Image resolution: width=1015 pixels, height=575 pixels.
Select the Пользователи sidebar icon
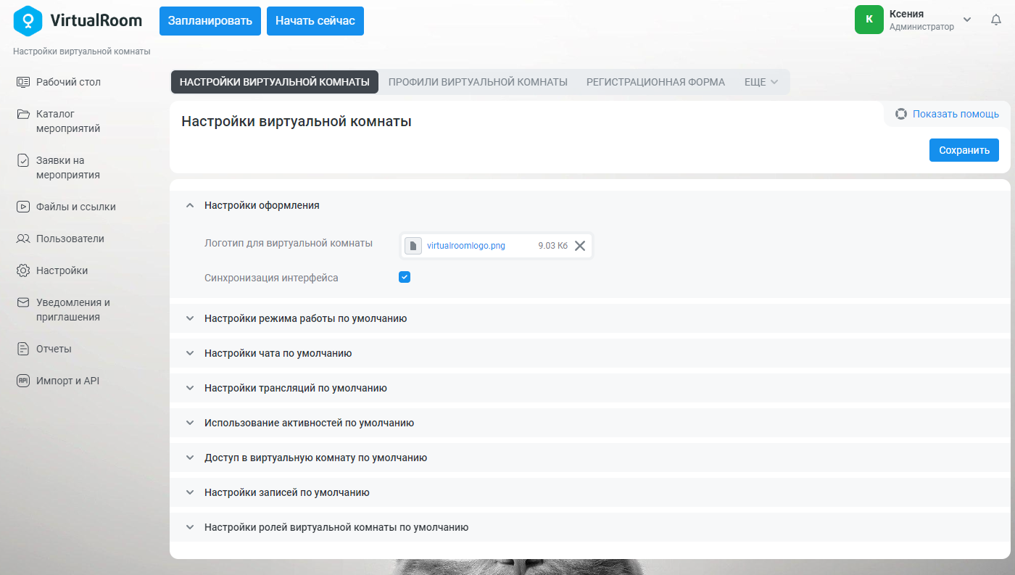click(23, 239)
